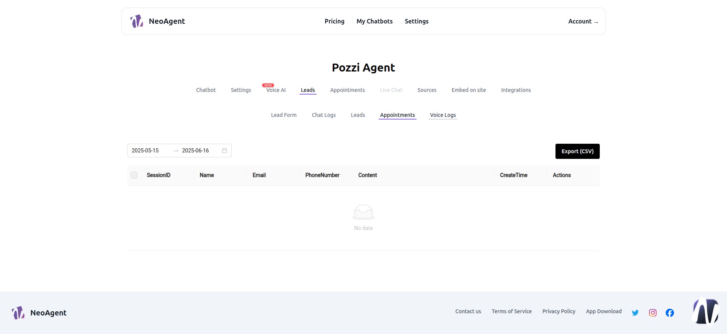The height and width of the screenshot is (334, 727).
Task: Open Terms of Service link
Action: click(x=512, y=311)
